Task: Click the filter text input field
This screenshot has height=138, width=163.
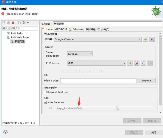Action: pyautogui.click(x=20, y=28)
